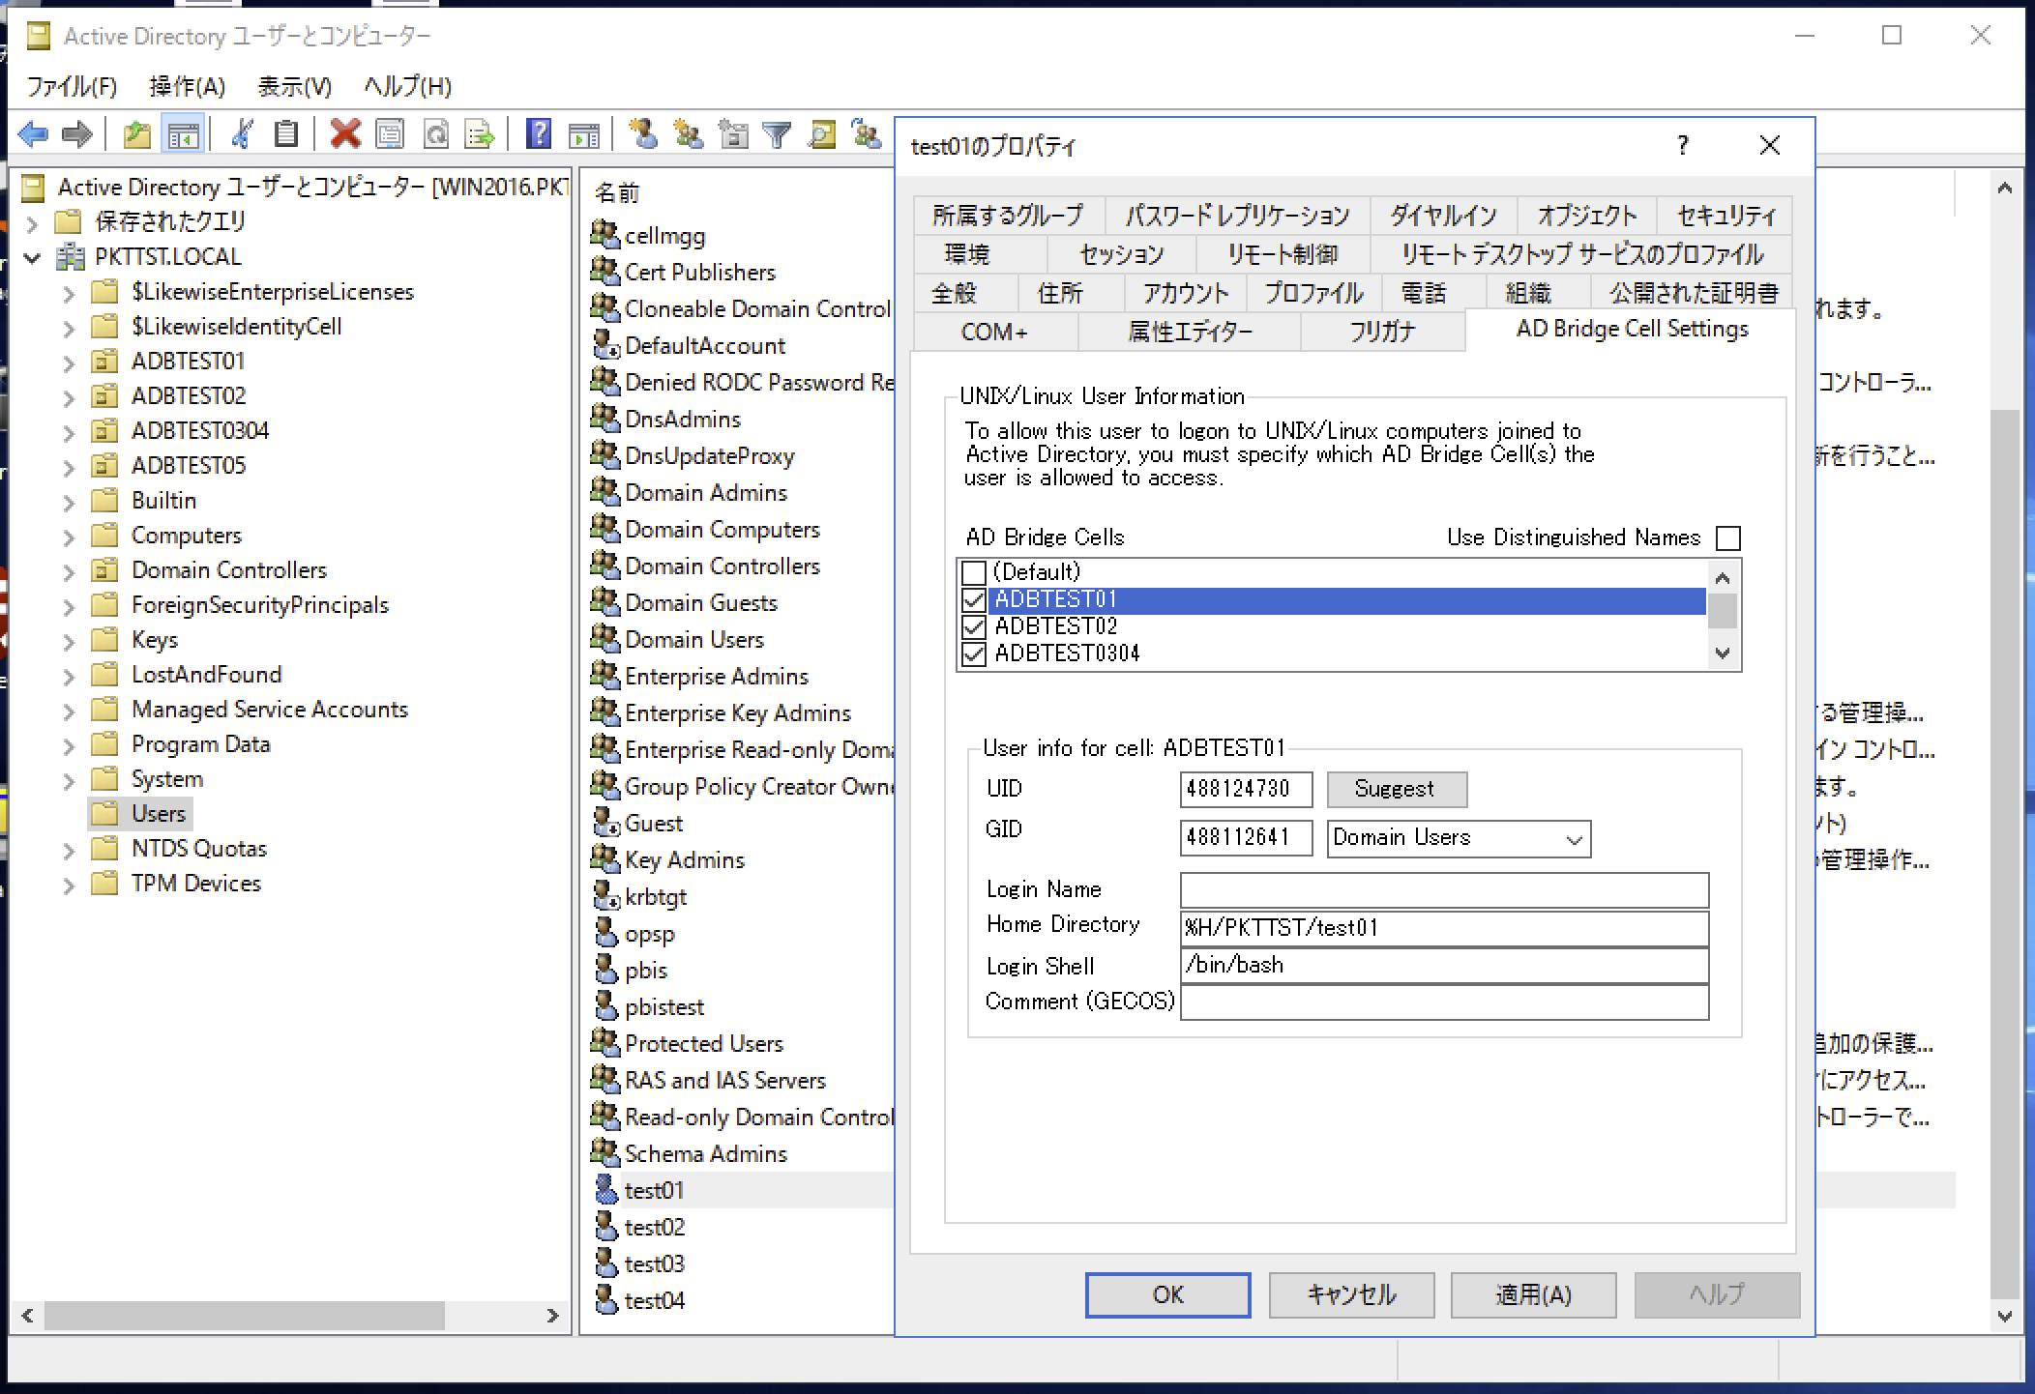Create a new user with toolbar icon
The height and width of the screenshot is (1394, 2035).
(x=643, y=133)
